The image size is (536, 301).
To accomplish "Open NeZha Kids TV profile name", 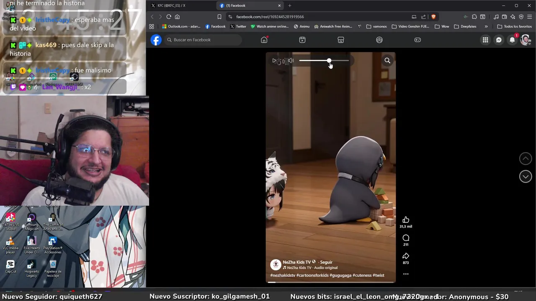I will point(296,262).
